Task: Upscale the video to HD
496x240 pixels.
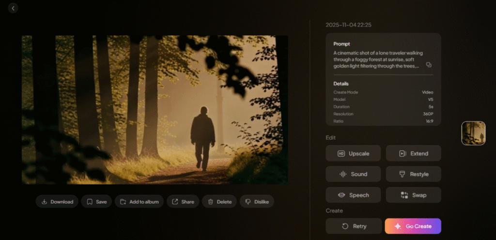Action: pyautogui.click(x=353, y=154)
